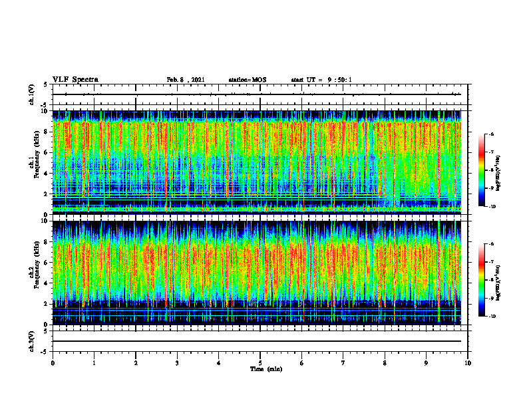
Task: Click time axis tick label "1"
Action: [x=94, y=363]
